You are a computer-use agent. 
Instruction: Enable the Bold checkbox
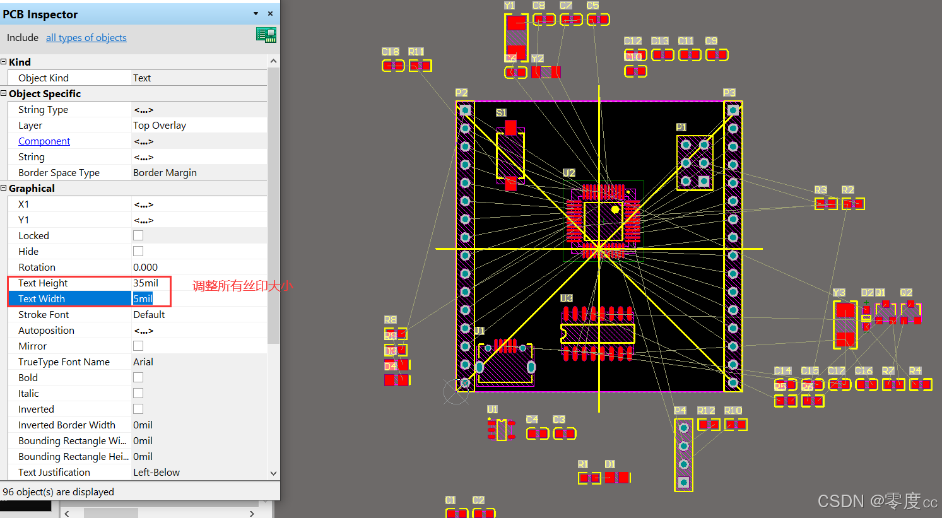coord(138,377)
